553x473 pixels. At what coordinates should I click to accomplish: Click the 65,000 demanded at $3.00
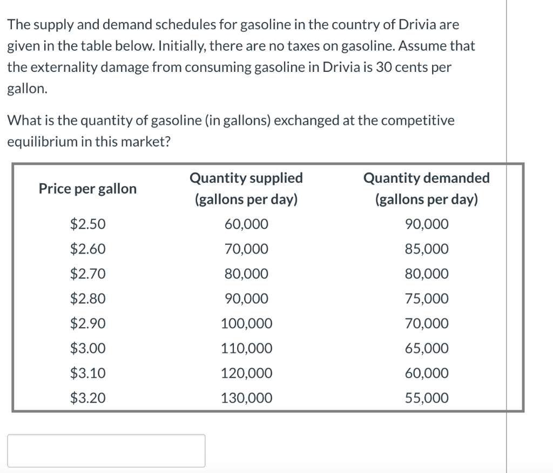click(426, 348)
